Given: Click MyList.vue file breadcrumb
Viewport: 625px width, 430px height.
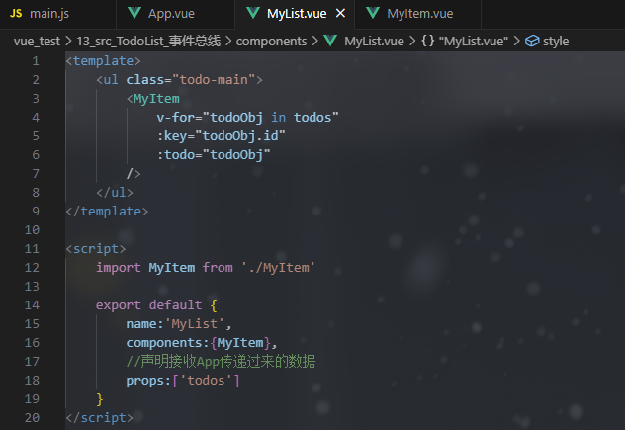Looking at the screenshot, I should 374,42.
